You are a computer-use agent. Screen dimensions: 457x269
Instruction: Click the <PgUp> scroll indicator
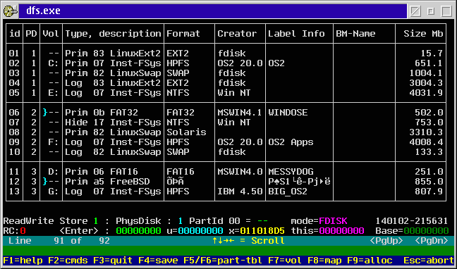(x=386, y=241)
